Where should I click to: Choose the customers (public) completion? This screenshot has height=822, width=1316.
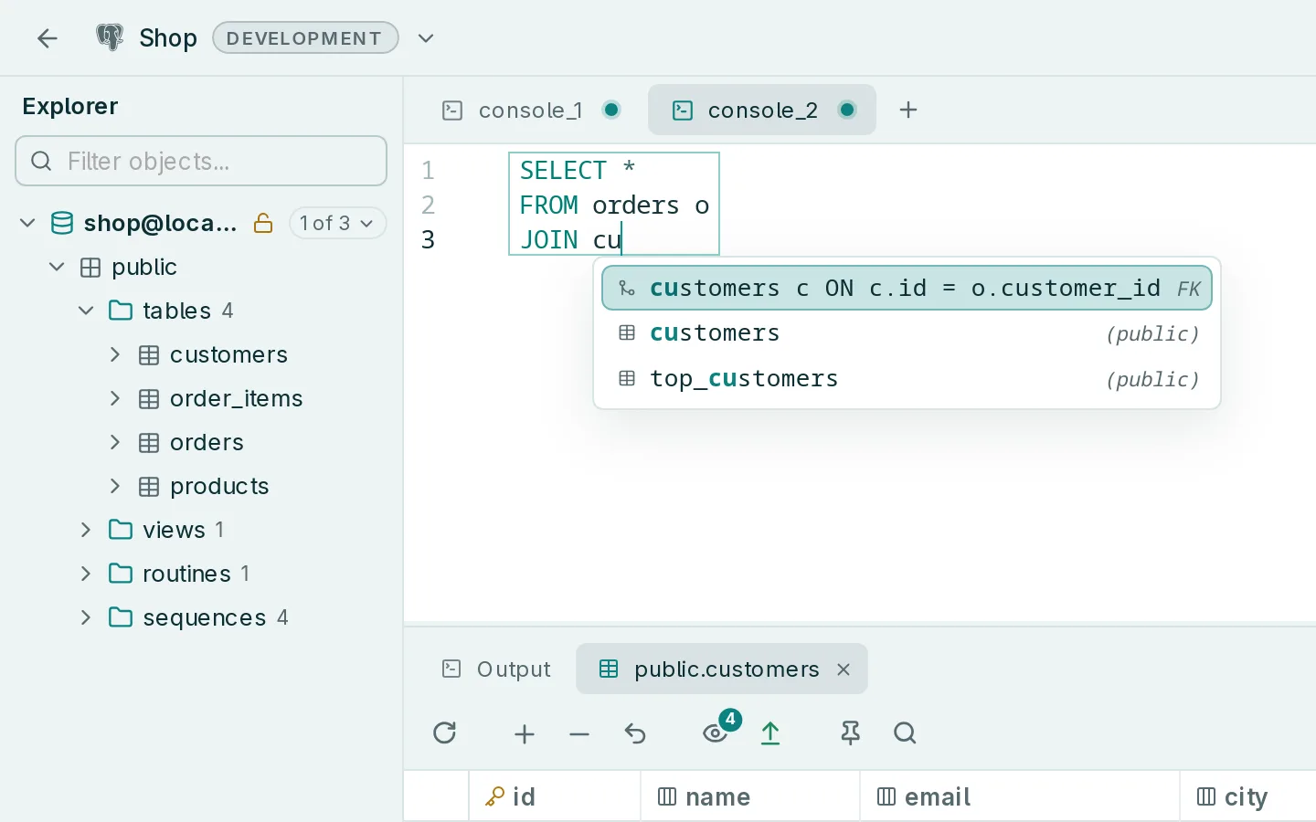pyautogui.click(x=907, y=333)
